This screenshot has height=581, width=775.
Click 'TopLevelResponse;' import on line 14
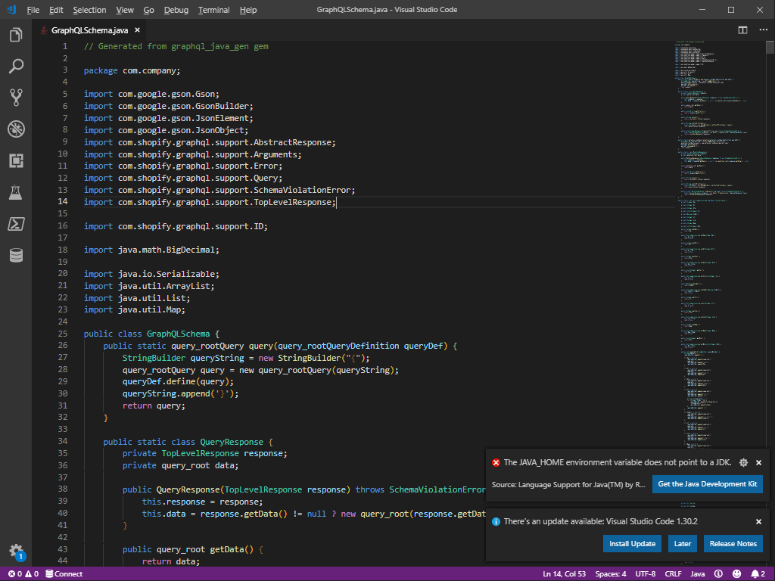click(x=295, y=202)
